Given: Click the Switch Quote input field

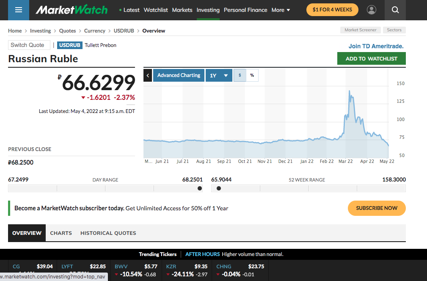Looking at the screenshot, I should 29,45.
